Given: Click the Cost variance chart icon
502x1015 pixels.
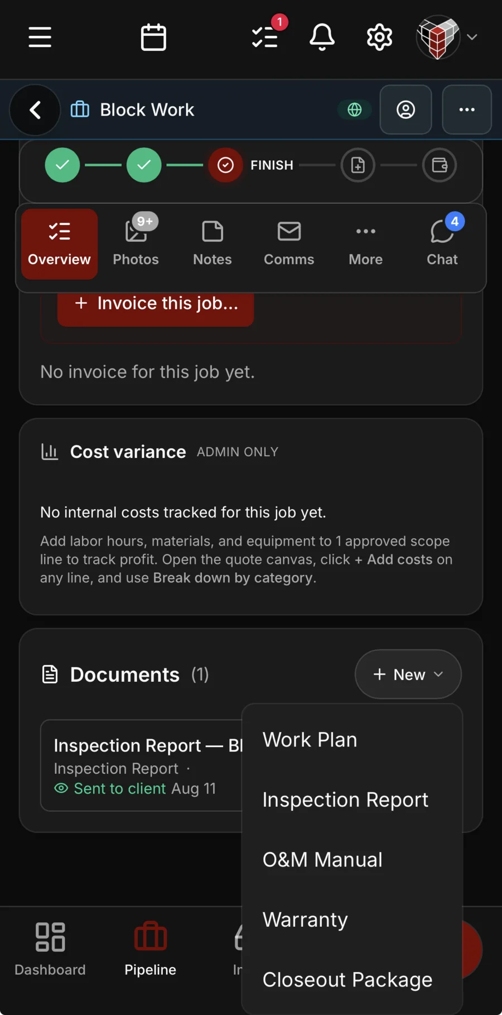Looking at the screenshot, I should [x=50, y=452].
